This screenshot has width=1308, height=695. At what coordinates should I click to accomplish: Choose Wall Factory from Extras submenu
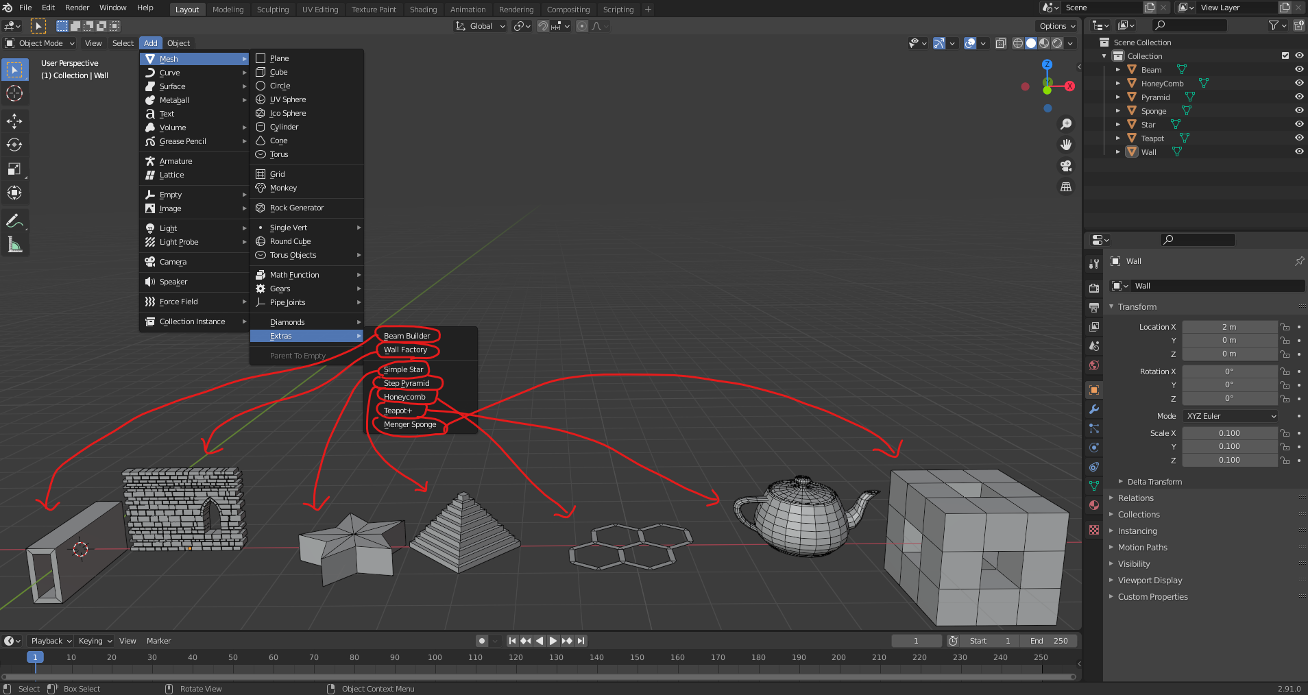tap(405, 350)
